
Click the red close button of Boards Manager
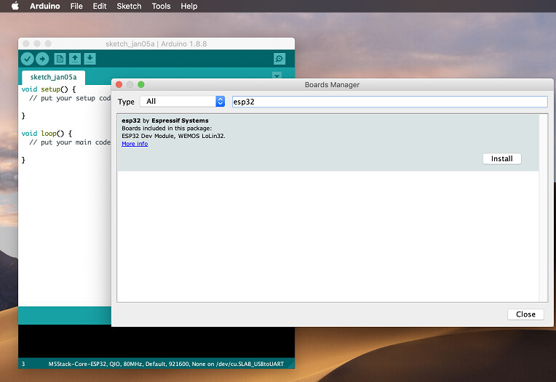[x=119, y=84]
